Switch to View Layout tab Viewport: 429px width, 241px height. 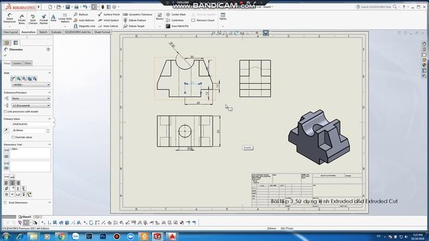tap(11, 32)
